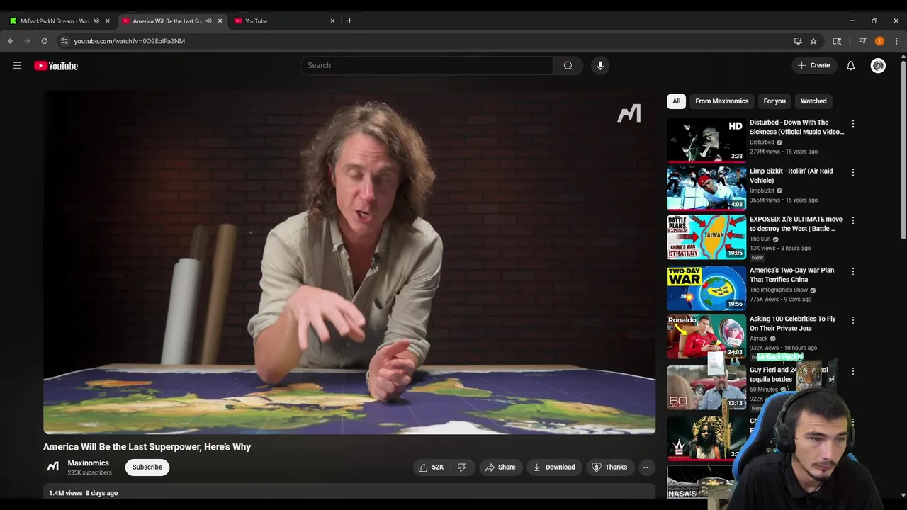Click the Create button
This screenshot has width=907, height=510.
coord(813,65)
